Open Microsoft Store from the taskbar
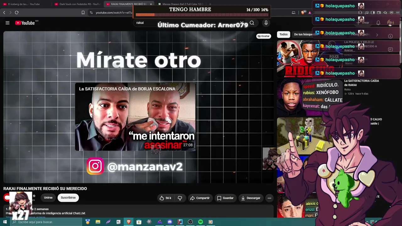The image size is (402, 226). 139,222
